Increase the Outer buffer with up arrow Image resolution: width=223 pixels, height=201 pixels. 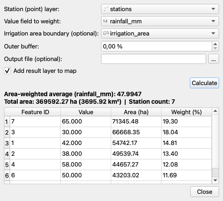[x=215, y=44]
